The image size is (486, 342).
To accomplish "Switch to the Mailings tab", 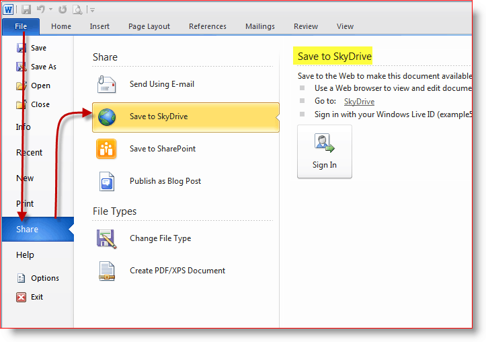I will click(260, 27).
